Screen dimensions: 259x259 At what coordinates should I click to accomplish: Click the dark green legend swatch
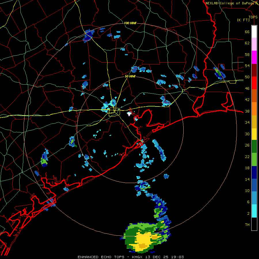click(x=254, y=146)
